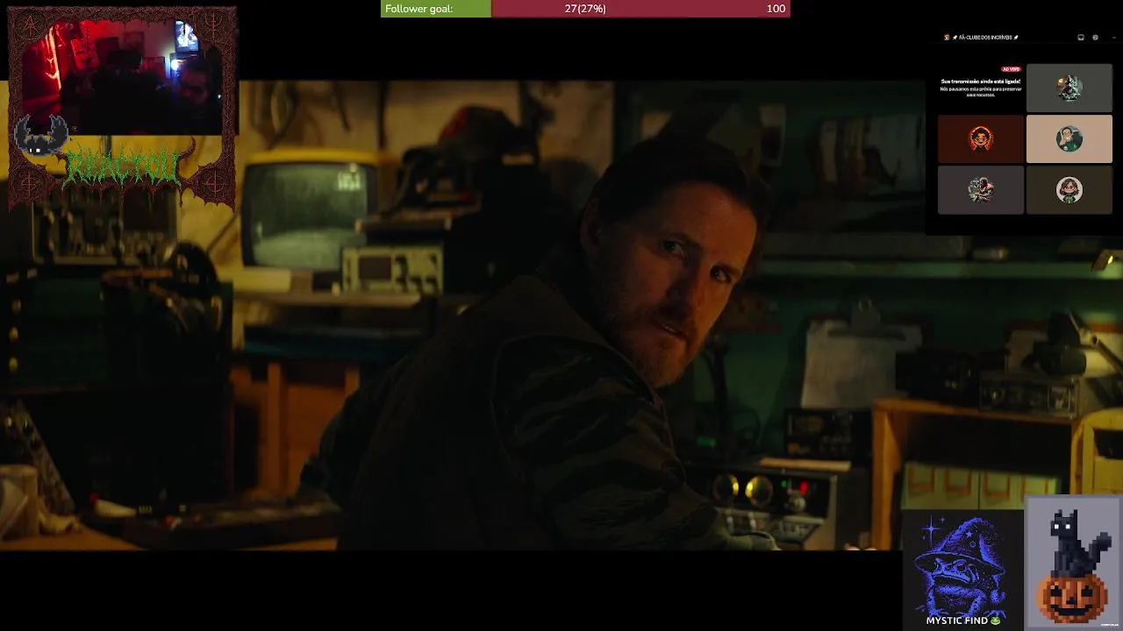Image resolution: width=1123 pixels, height=631 pixels.
Task: Click the bearded man in the movie video
Action: [x=544, y=351]
